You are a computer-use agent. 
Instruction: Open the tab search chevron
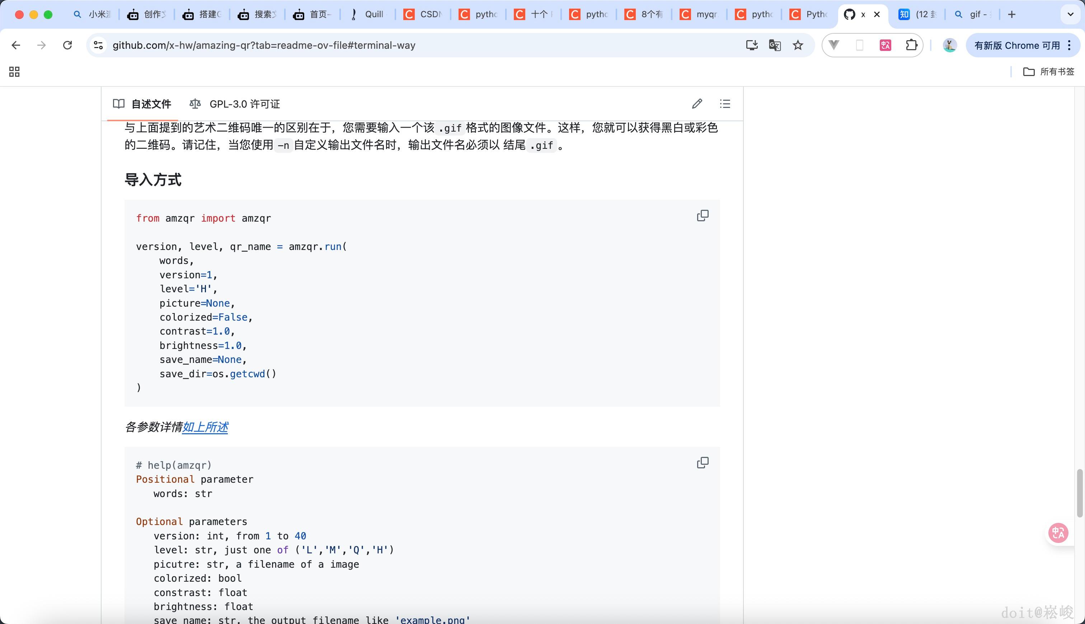pos(1070,14)
